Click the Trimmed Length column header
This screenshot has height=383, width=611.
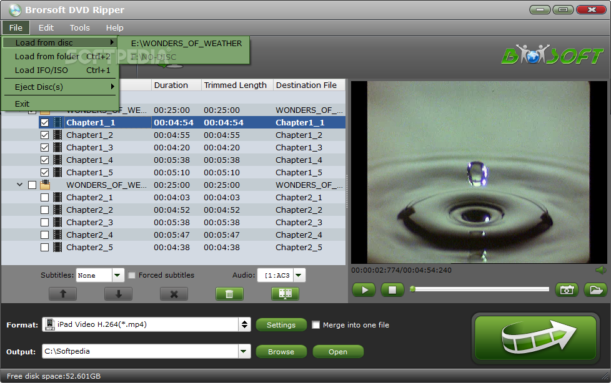tap(237, 85)
